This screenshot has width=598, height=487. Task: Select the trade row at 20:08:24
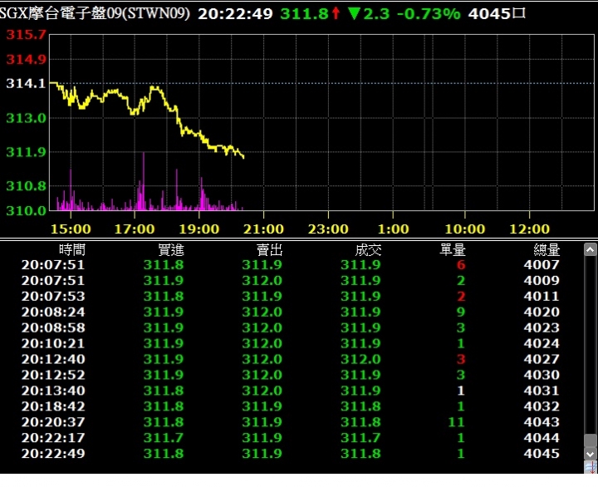tap(291, 312)
